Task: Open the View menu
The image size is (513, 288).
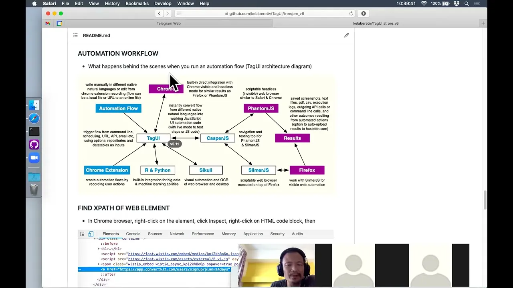Action: tap(94, 4)
